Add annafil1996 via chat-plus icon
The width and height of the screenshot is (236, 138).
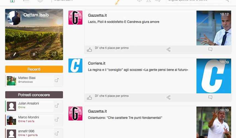tap(57, 134)
